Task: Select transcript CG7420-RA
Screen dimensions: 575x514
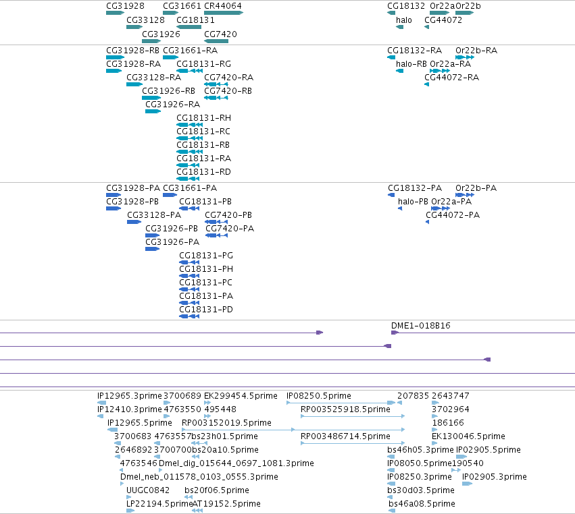Action: [229, 78]
